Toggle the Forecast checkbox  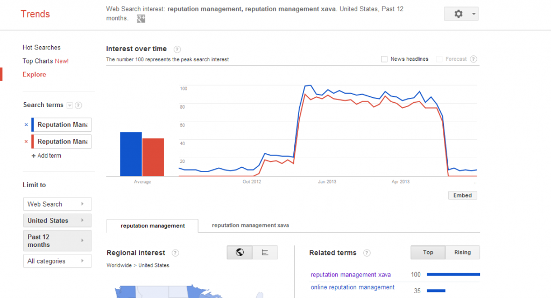[439, 59]
